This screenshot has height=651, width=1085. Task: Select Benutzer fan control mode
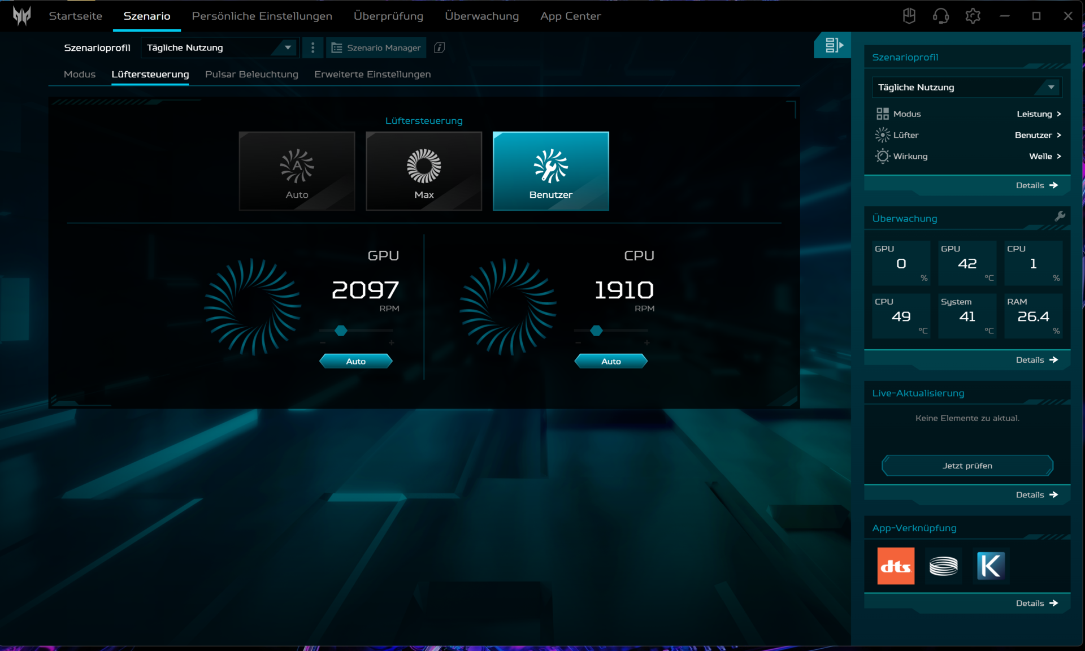coord(550,171)
